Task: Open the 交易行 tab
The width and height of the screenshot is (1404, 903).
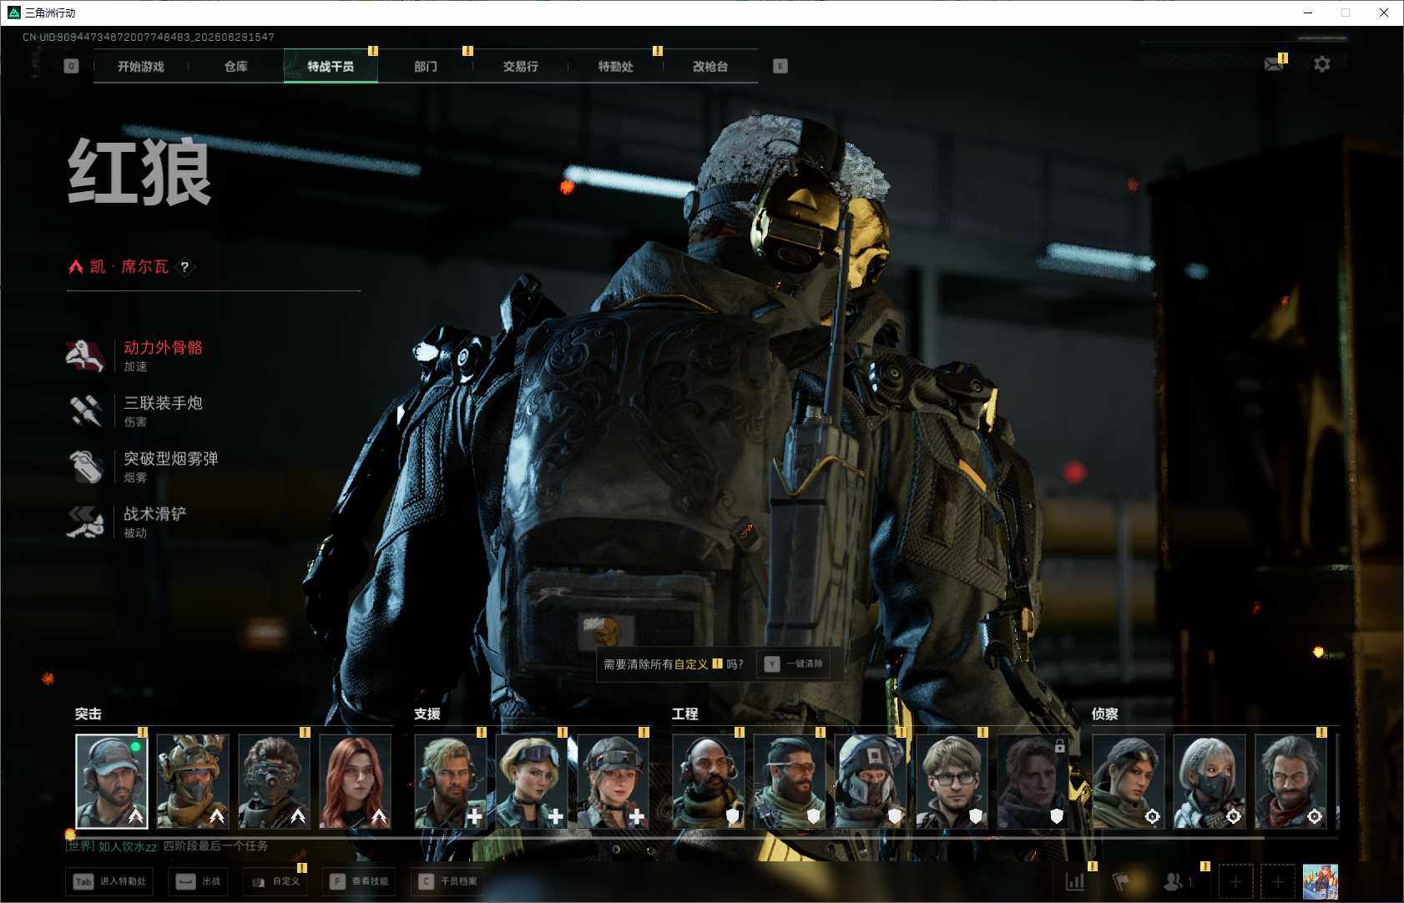Action: 521,66
